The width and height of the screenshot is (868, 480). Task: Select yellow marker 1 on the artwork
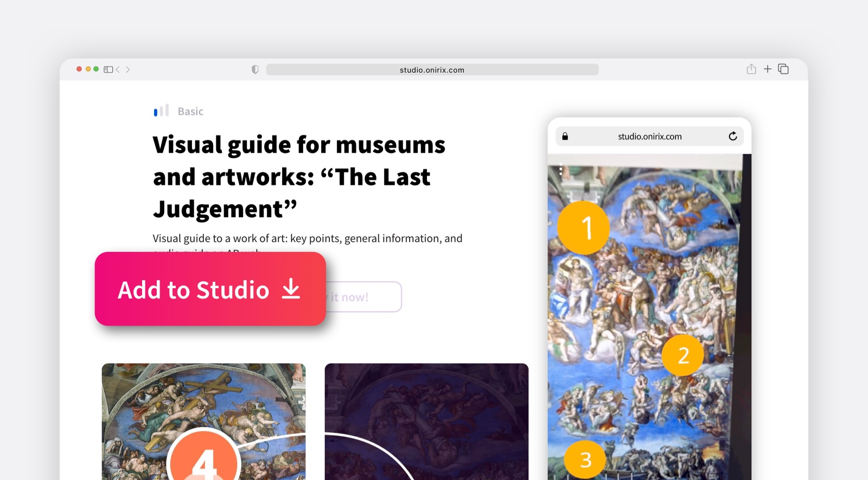[584, 228]
